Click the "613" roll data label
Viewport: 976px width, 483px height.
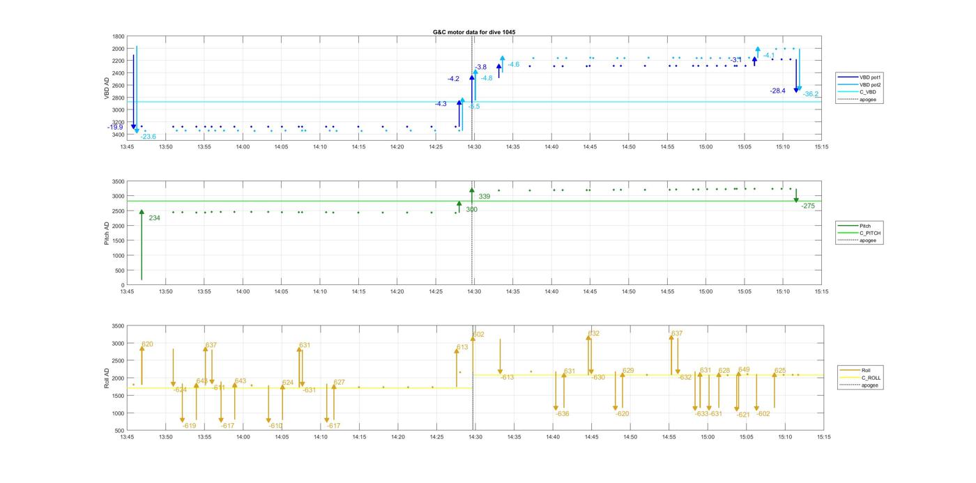click(462, 347)
